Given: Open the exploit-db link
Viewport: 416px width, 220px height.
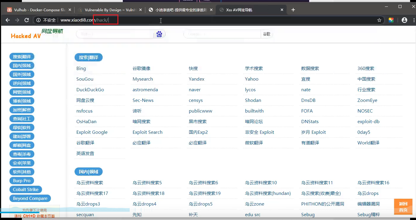Looking at the screenshot, I should click(368, 122).
